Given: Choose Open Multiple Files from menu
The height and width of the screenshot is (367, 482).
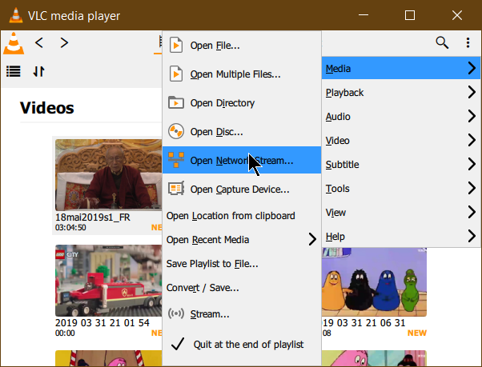Looking at the screenshot, I should click(235, 74).
